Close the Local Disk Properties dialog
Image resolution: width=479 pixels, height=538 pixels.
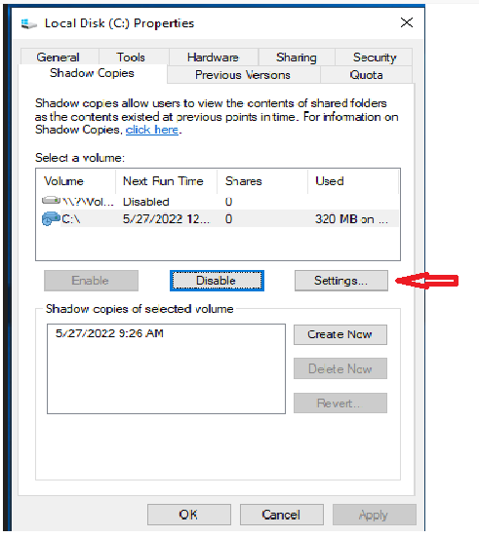pos(407,23)
